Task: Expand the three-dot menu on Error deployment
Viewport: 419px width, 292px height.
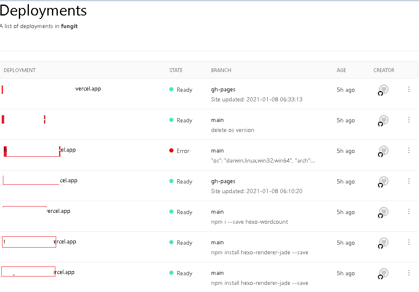Action: (x=409, y=150)
